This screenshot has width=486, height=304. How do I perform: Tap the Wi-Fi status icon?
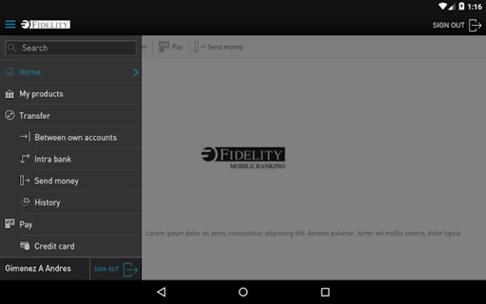point(442,6)
